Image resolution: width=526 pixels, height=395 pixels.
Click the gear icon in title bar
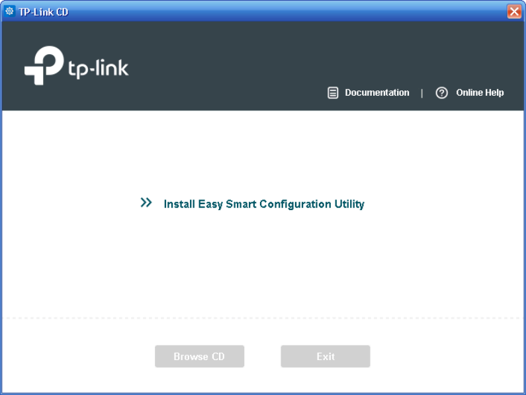pyautogui.click(x=9, y=11)
